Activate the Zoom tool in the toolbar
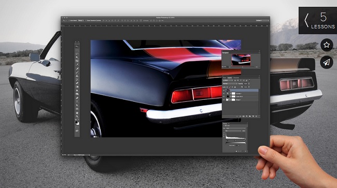This screenshot has width=337, height=188. (x=77, y=116)
